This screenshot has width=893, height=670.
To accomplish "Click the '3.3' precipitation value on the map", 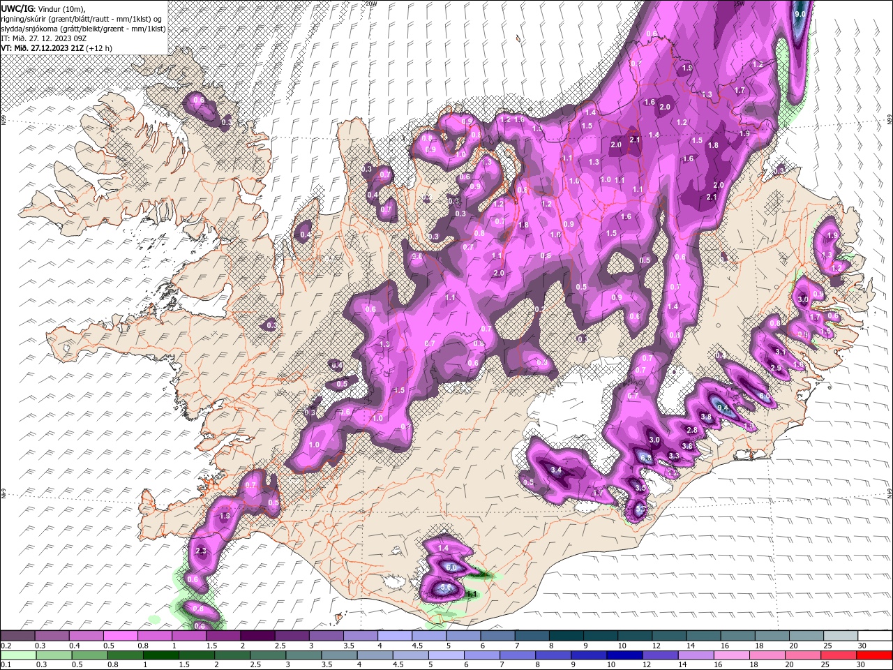I will click(x=674, y=456).
